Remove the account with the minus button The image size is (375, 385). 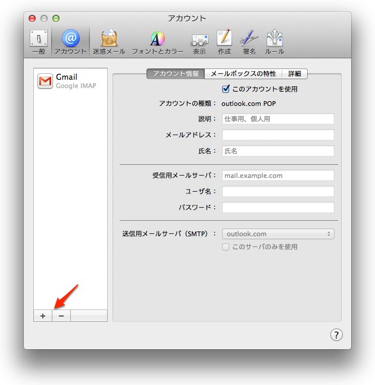coord(61,316)
